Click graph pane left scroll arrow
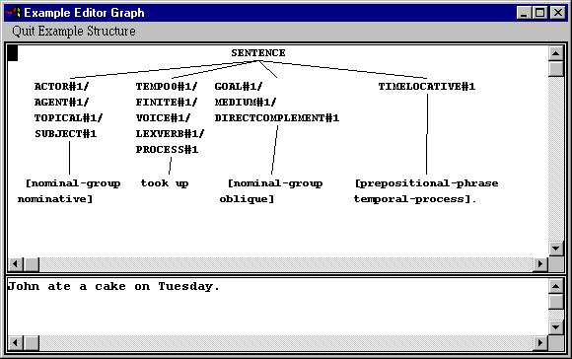Viewport: 572px width, 359px height. point(16,263)
